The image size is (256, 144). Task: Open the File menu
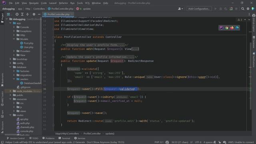click(x=11, y=3)
